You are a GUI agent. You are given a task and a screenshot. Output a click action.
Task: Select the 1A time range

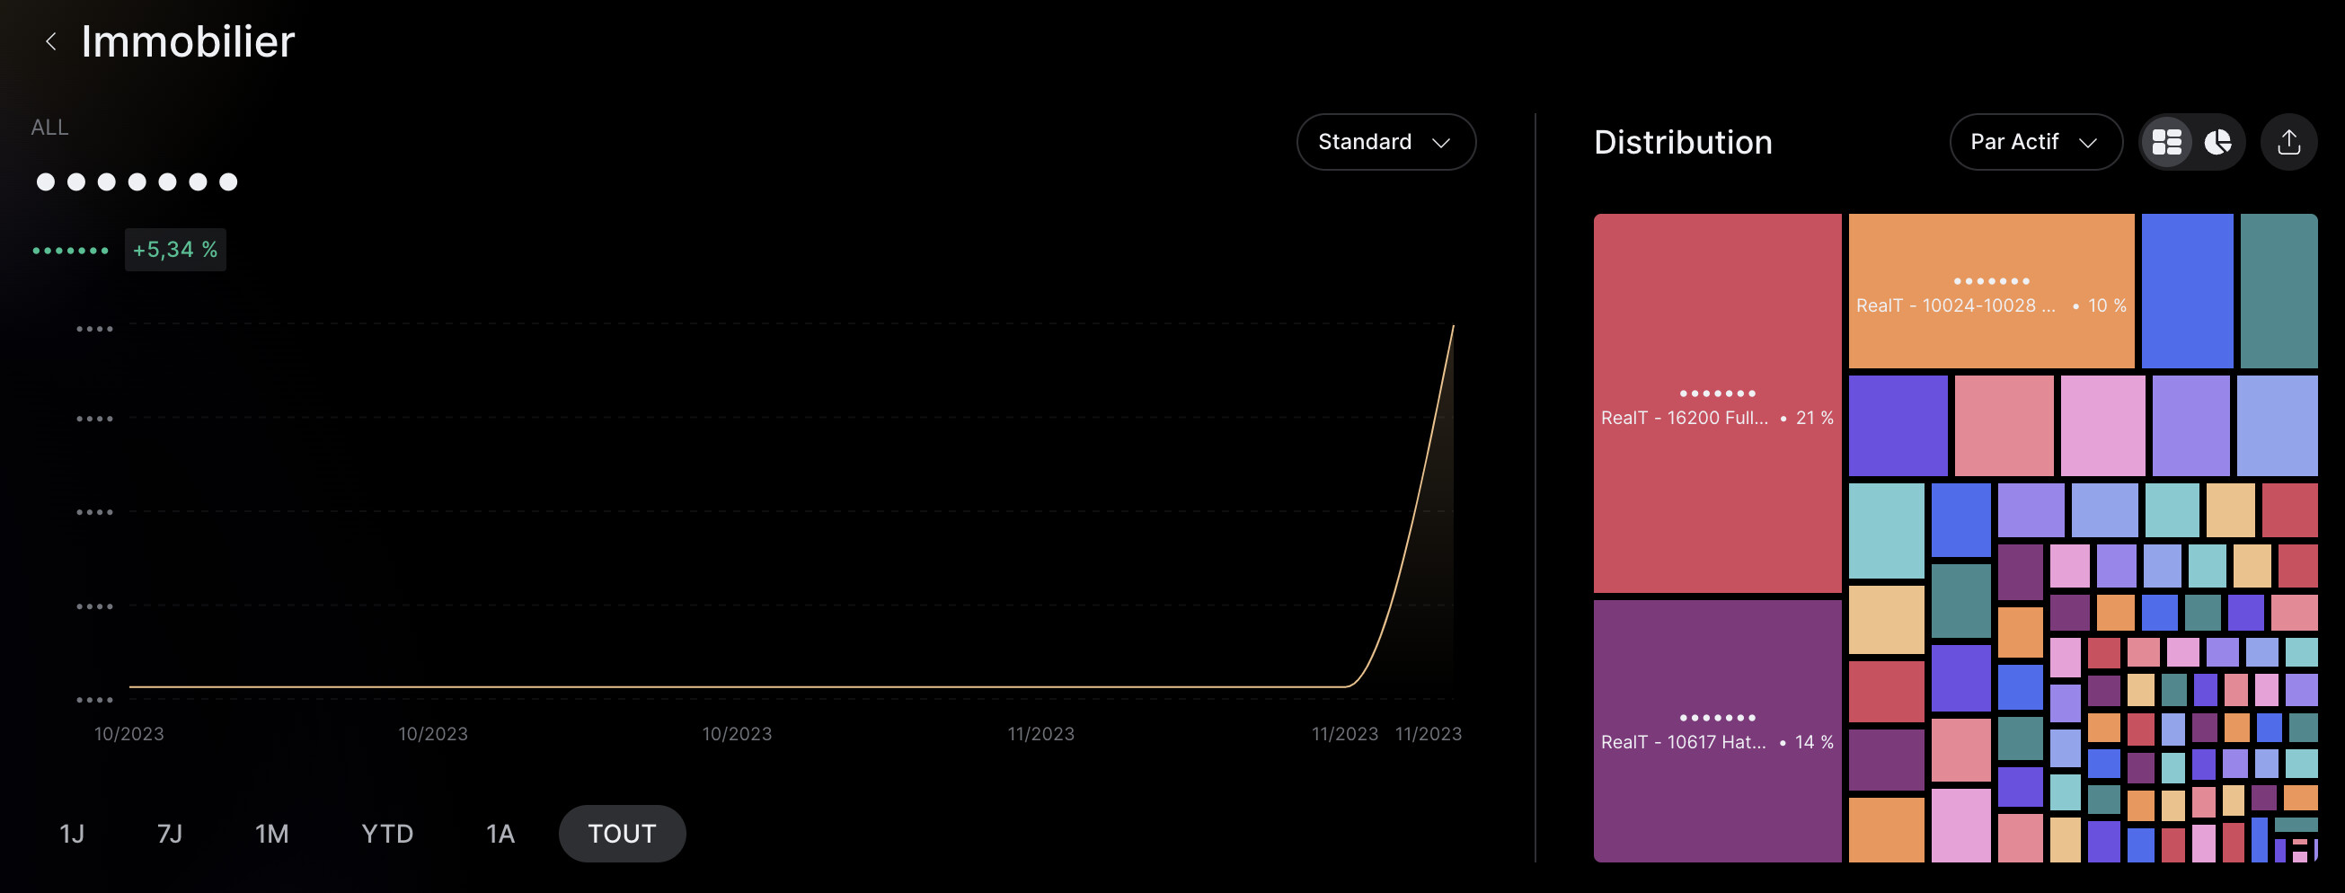coord(500,833)
